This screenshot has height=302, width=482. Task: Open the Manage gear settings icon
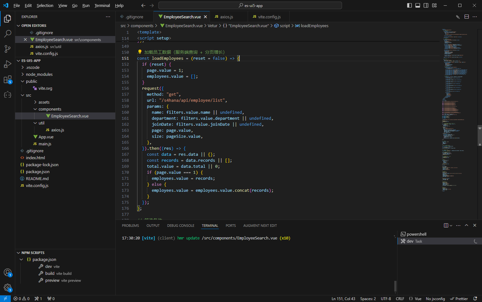click(x=8, y=287)
